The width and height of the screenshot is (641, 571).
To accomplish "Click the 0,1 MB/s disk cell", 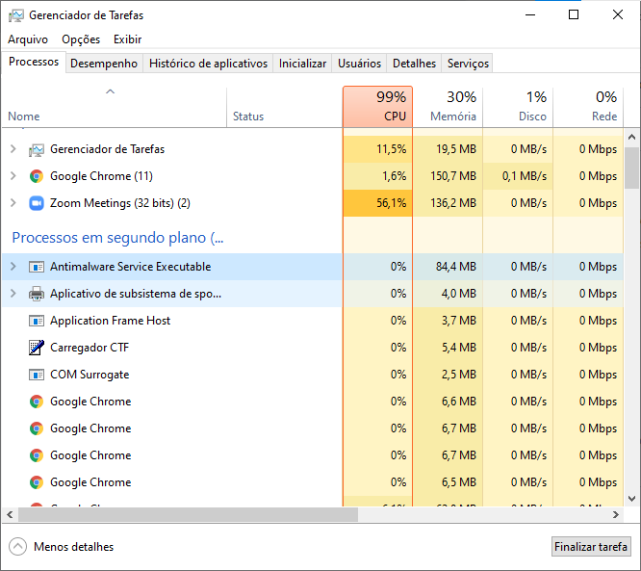I will coord(518,176).
